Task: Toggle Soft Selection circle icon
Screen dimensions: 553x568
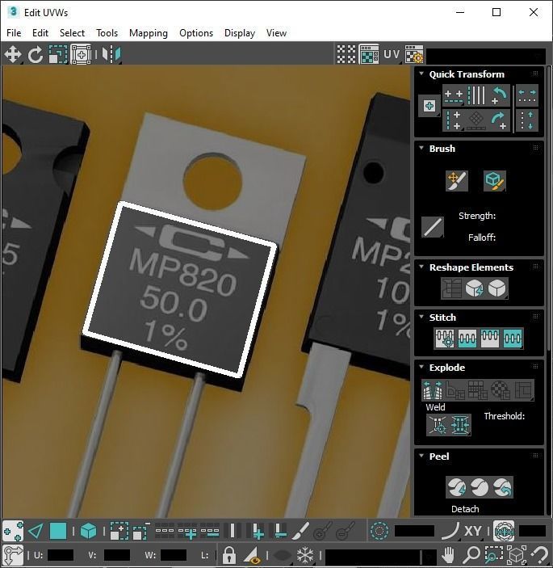Action: [x=379, y=532]
